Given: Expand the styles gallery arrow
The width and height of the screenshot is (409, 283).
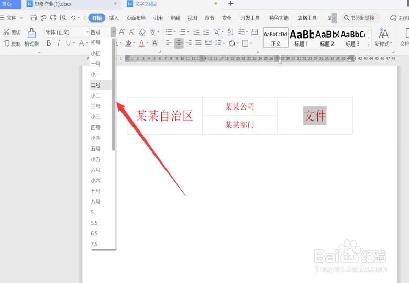Looking at the screenshot, I should [x=369, y=45].
